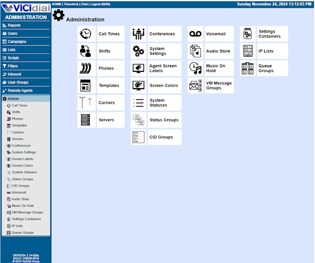This screenshot has width=315, height=263.
Task: Click the System Settings gears icon tile
Action: [x=139, y=51]
